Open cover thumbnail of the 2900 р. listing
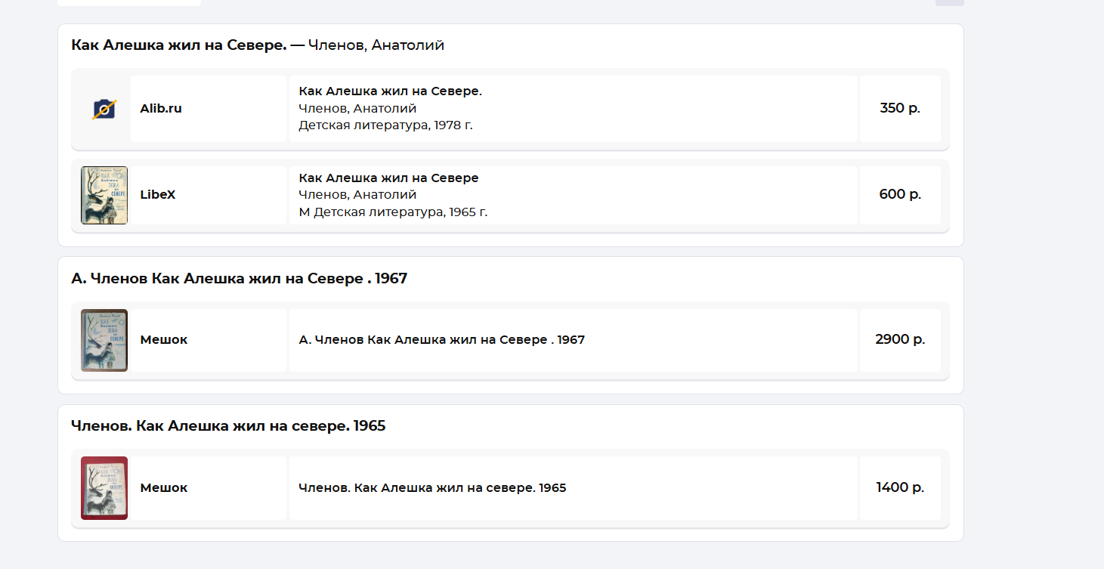The width and height of the screenshot is (1104, 569). (104, 340)
